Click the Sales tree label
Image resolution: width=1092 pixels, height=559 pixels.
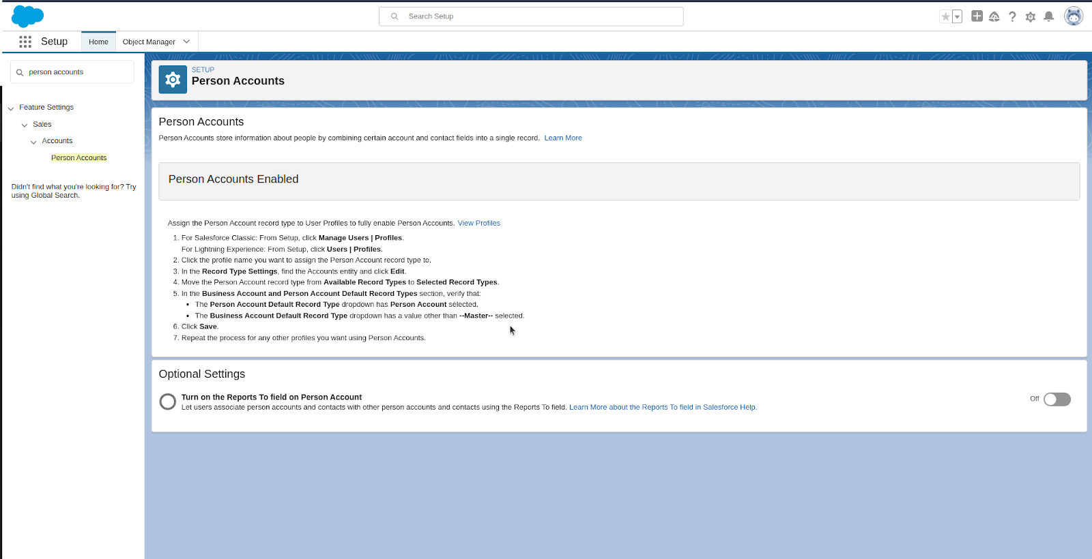(x=42, y=124)
